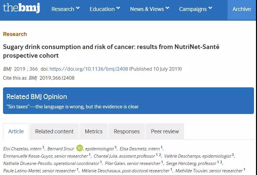Select the Article tab
The width and height of the screenshot is (257, 175).
(16, 131)
